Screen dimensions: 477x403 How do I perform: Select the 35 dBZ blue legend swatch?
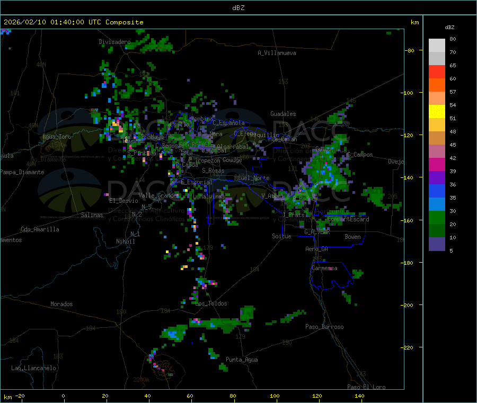click(437, 191)
